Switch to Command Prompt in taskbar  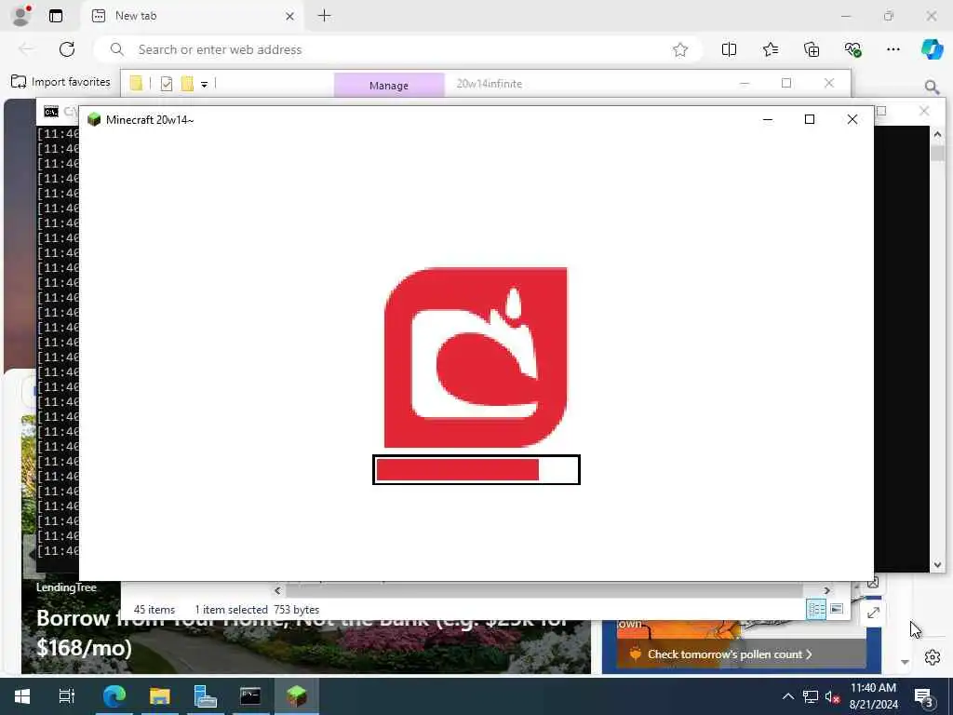[x=250, y=696]
